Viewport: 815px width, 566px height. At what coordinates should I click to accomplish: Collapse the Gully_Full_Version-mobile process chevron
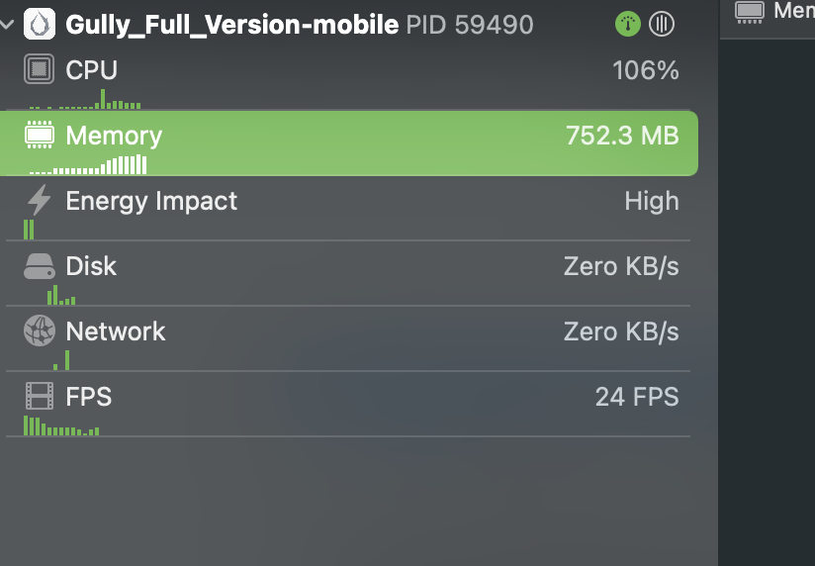pos(8,25)
